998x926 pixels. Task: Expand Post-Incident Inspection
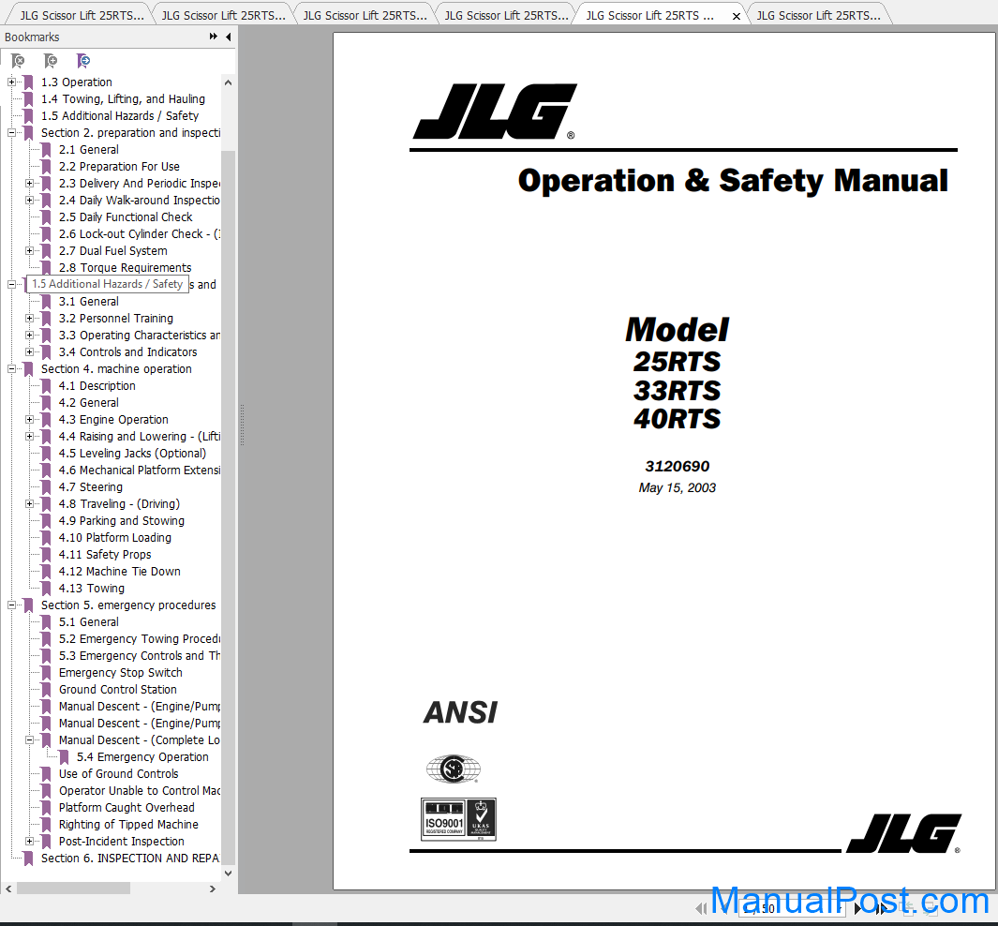click(29, 842)
